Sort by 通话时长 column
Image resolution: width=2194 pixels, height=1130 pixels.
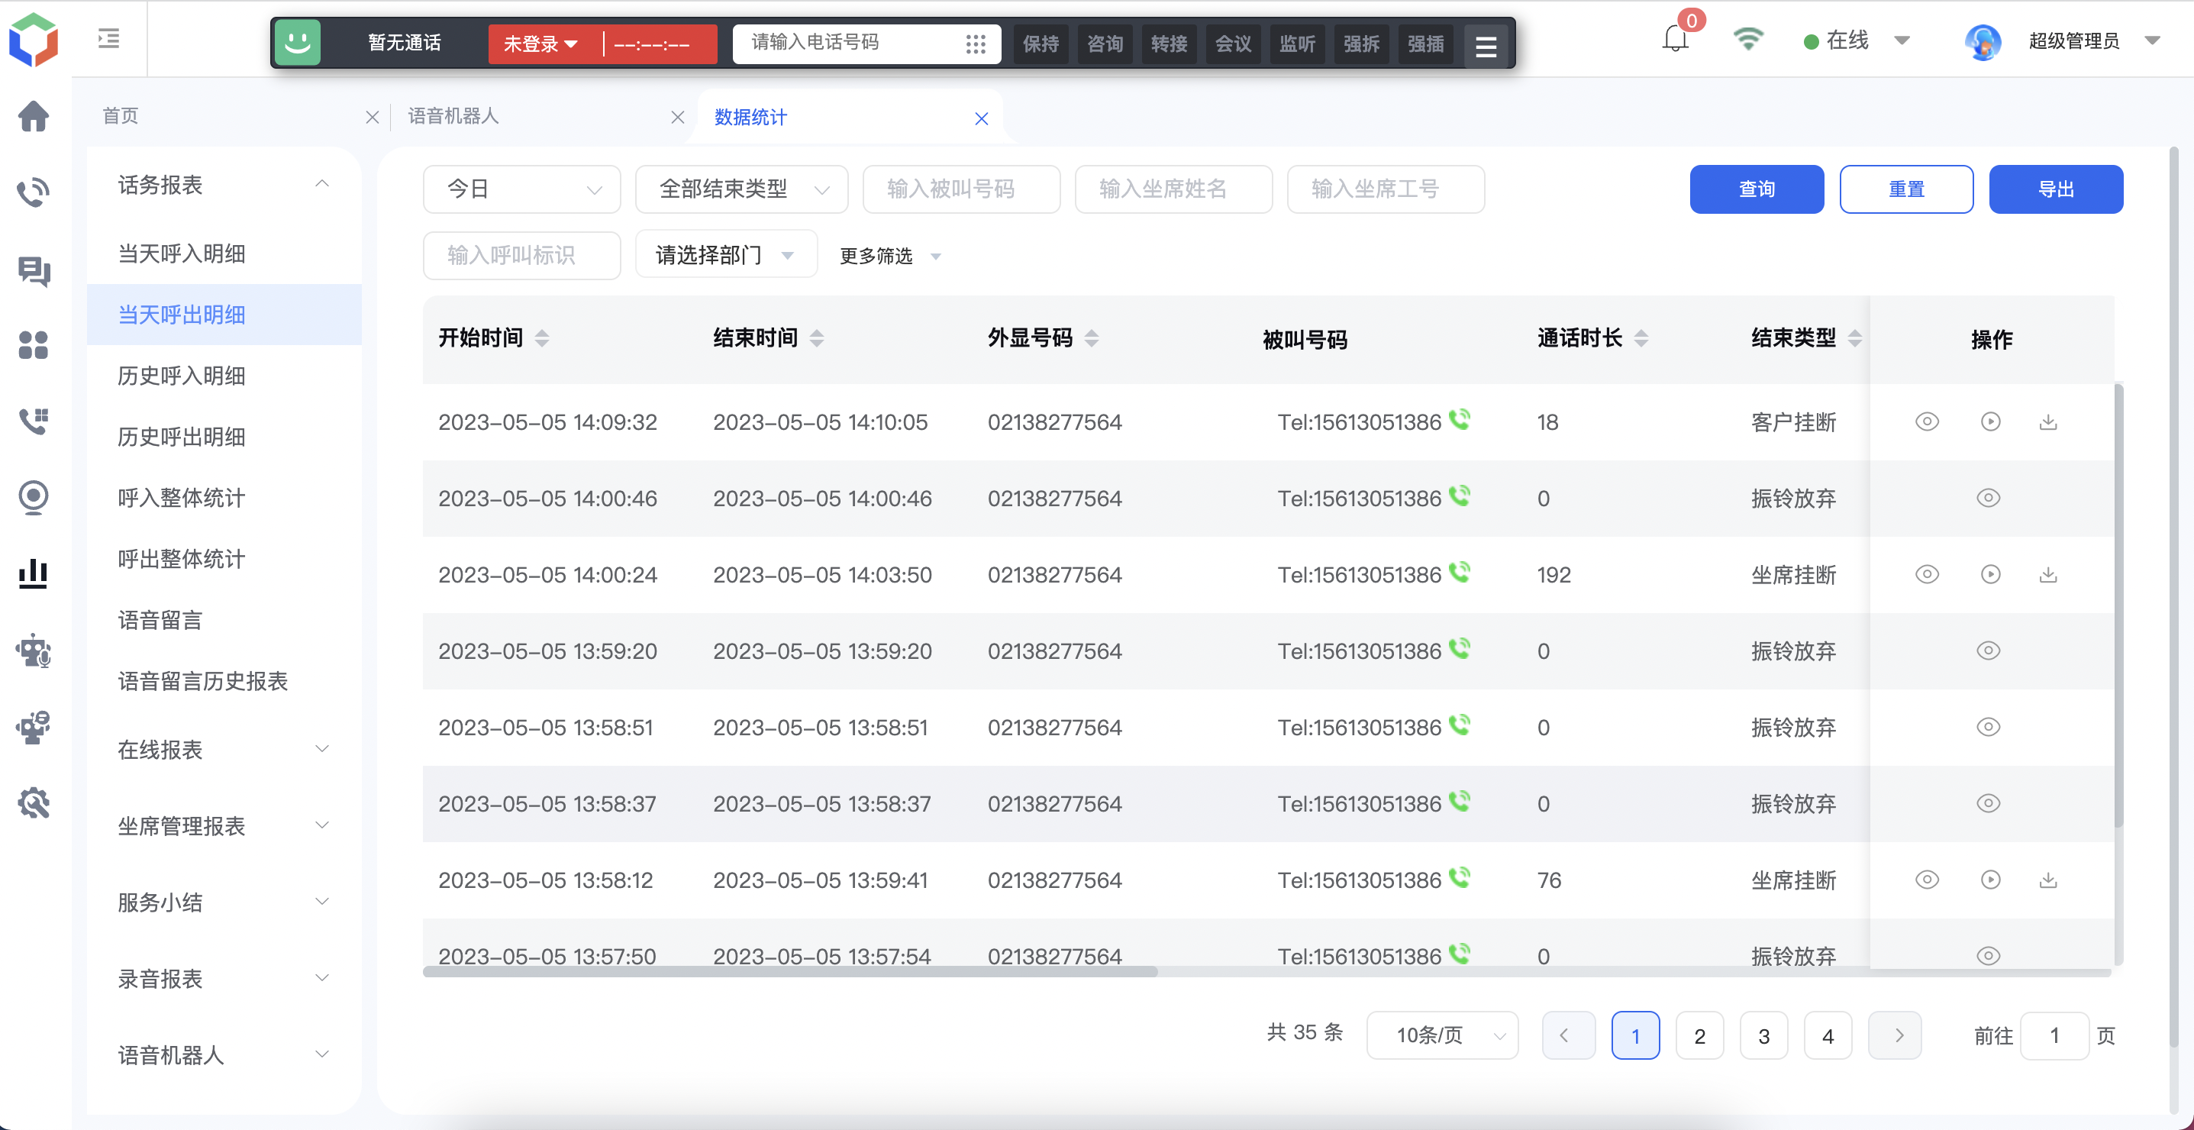1641,338
